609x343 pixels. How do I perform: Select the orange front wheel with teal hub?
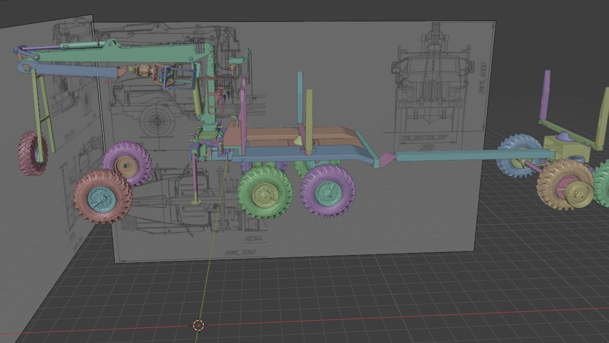tap(103, 196)
